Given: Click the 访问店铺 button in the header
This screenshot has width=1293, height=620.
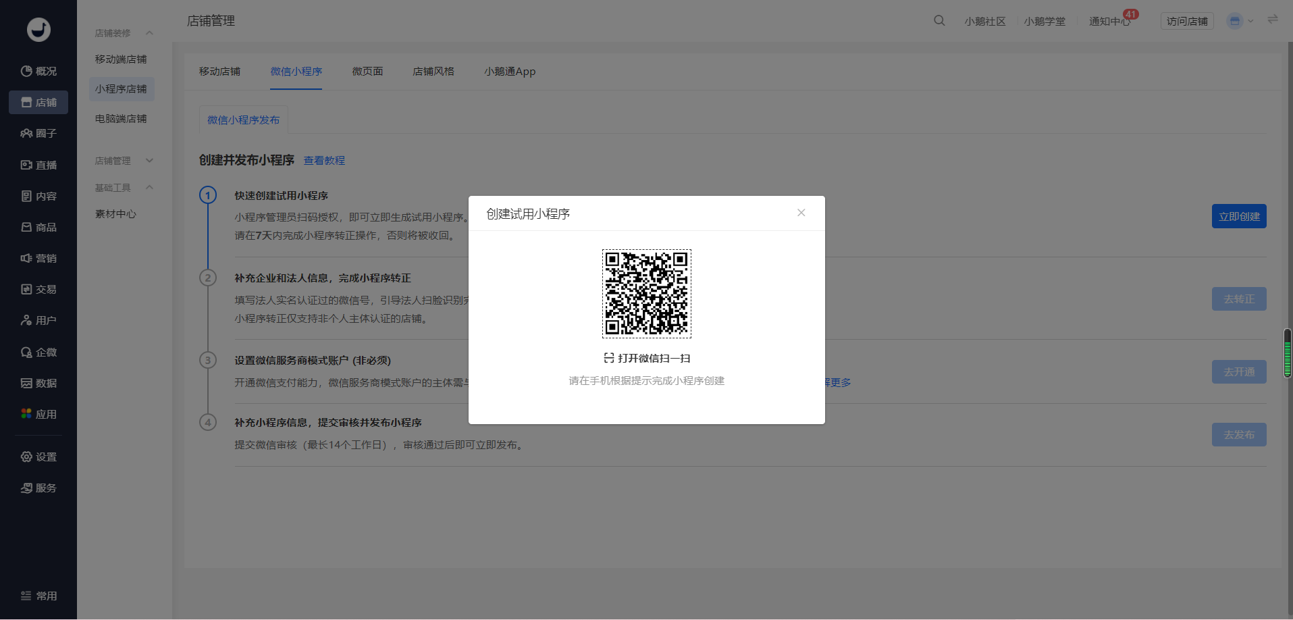Looking at the screenshot, I should pyautogui.click(x=1187, y=21).
